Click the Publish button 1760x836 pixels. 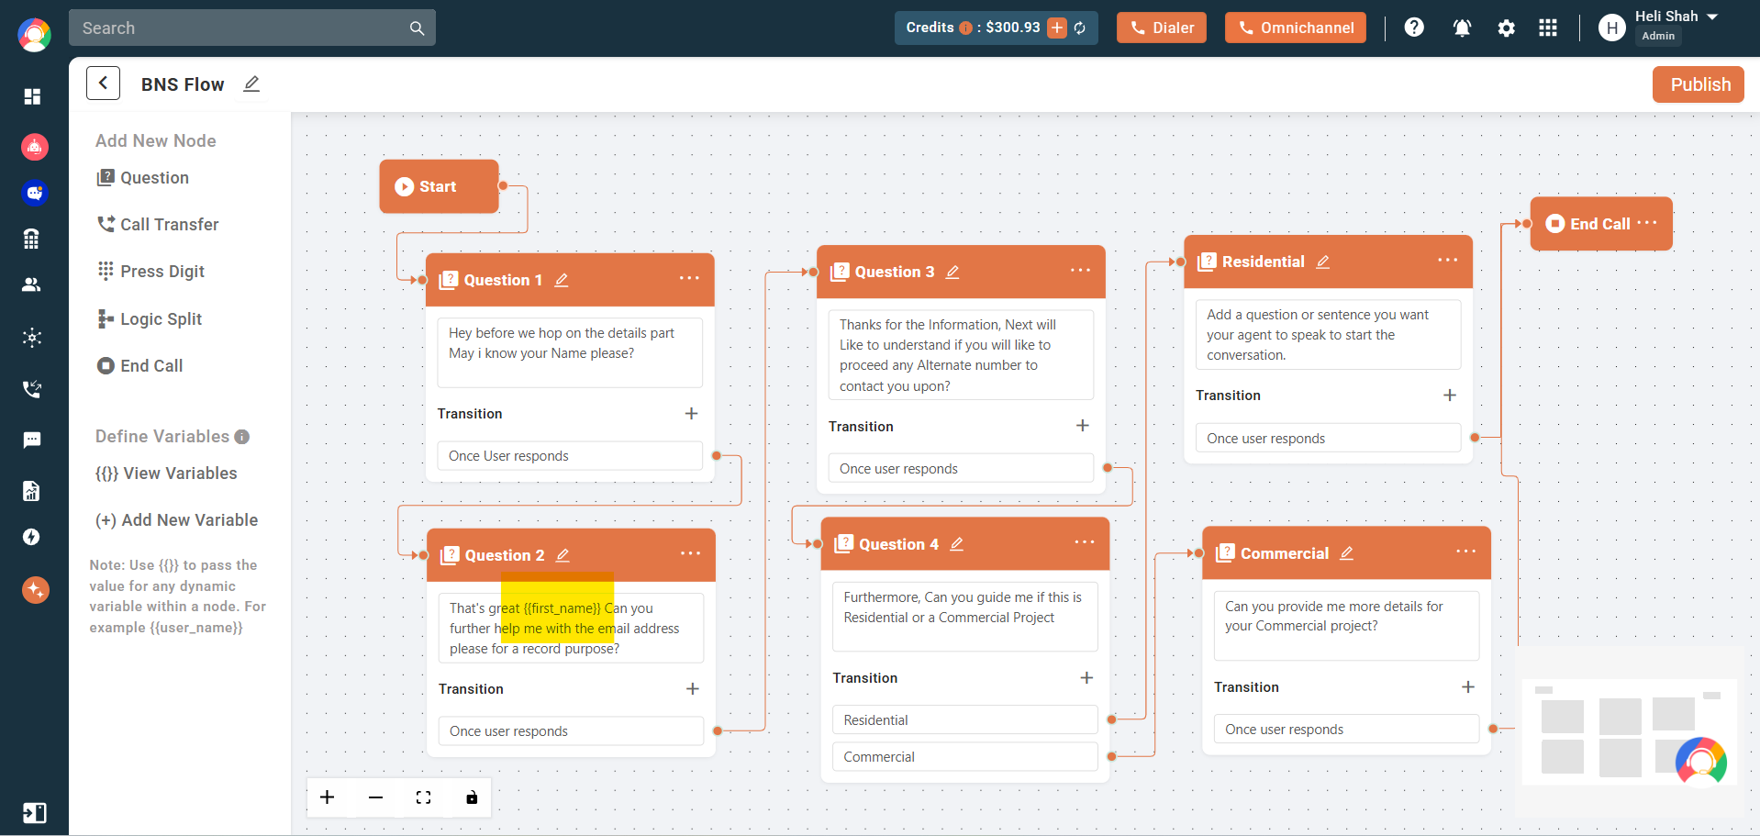[1699, 84]
